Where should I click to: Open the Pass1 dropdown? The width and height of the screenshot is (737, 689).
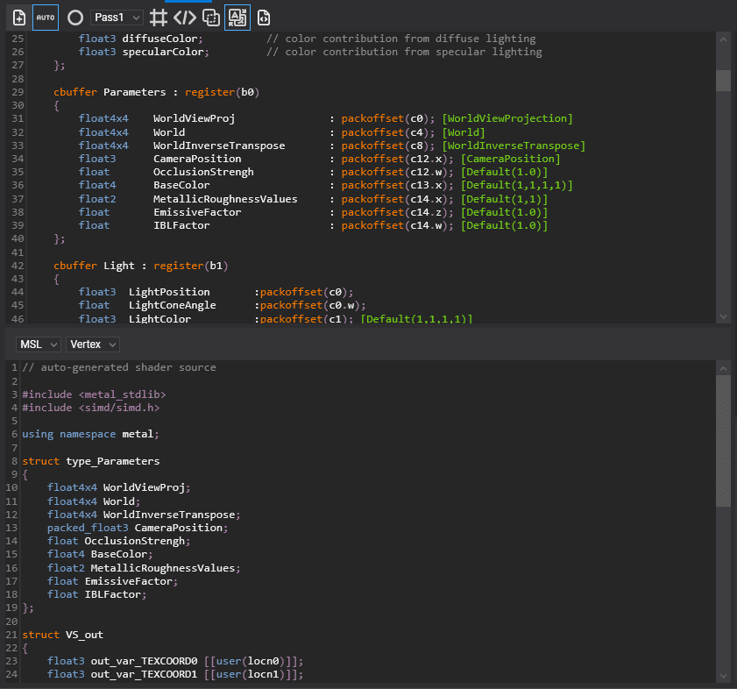117,18
